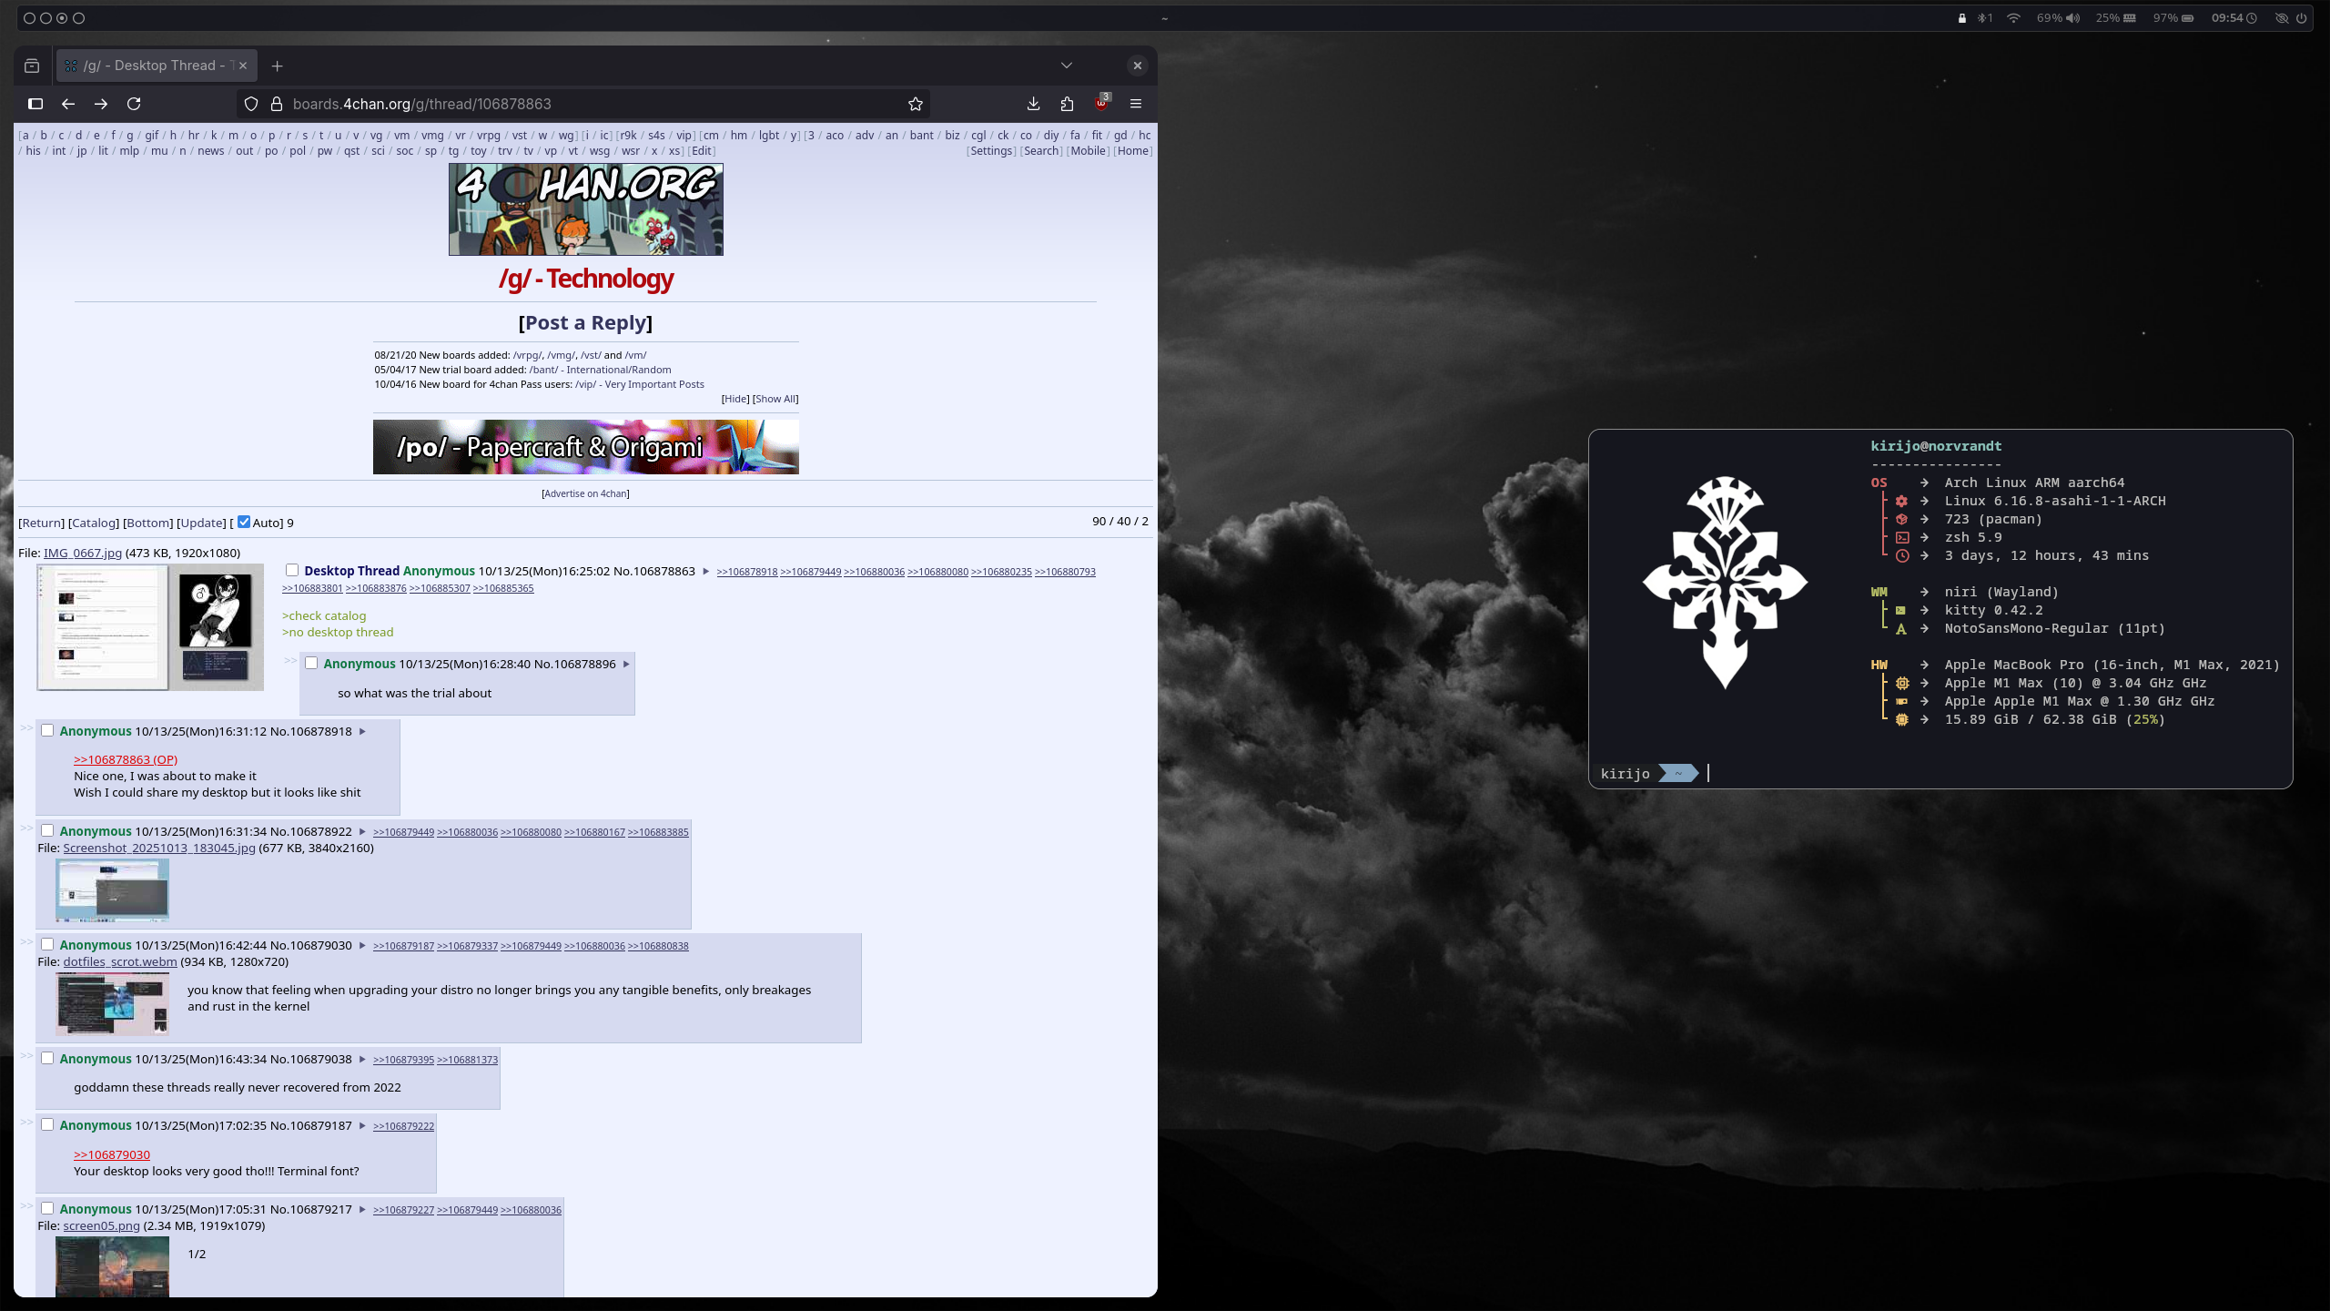Click the uBlock Origin extension icon
This screenshot has width=2330, height=1311.
pos(1101,103)
